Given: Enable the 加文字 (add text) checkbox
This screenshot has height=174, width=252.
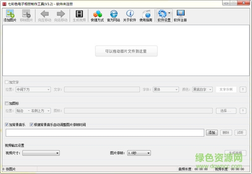Looking at the screenshot, I should [x=6, y=82].
